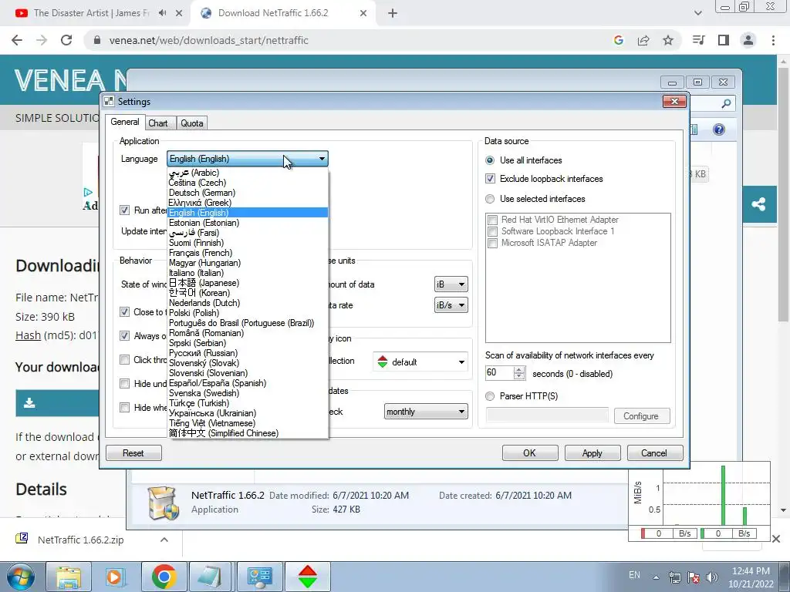Open Chrome from the taskbar
The width and height of the screenshot is (790, 592).
(x=164, y=577)
